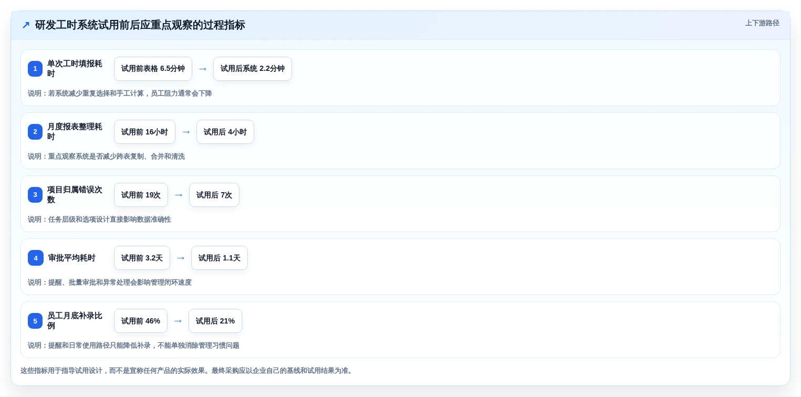Click the 试用后 1.1天 chip
This screenshot has height=397, width=801.
point(220,258)
